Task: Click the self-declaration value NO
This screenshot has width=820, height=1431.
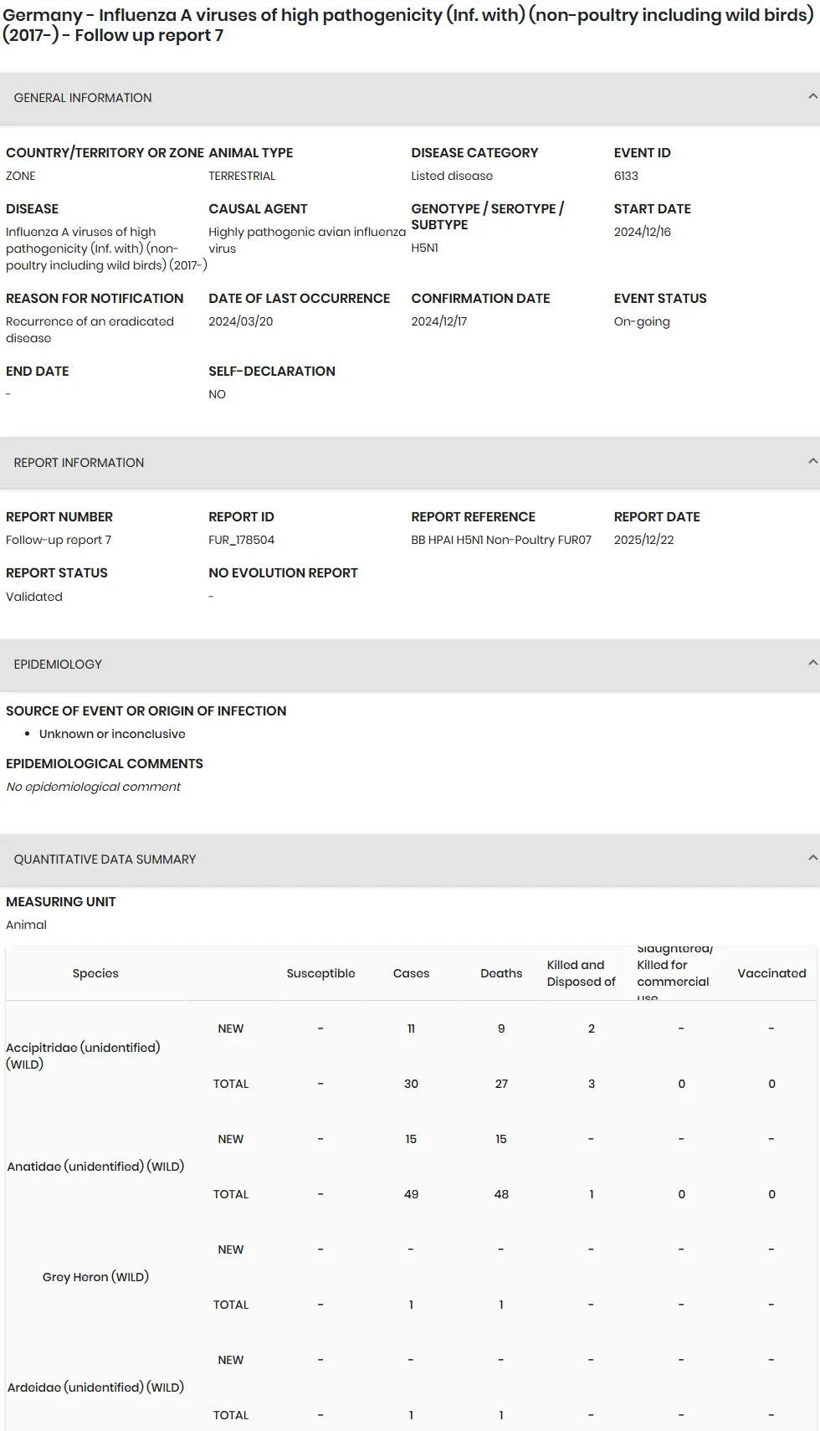Action: pos(218,394)
